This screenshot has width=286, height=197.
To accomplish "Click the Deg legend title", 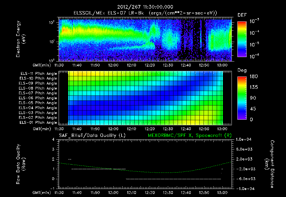I will point(242,70).
